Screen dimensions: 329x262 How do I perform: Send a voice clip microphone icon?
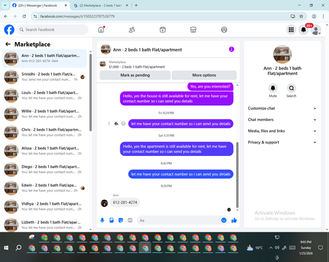[x=102, y=220]
